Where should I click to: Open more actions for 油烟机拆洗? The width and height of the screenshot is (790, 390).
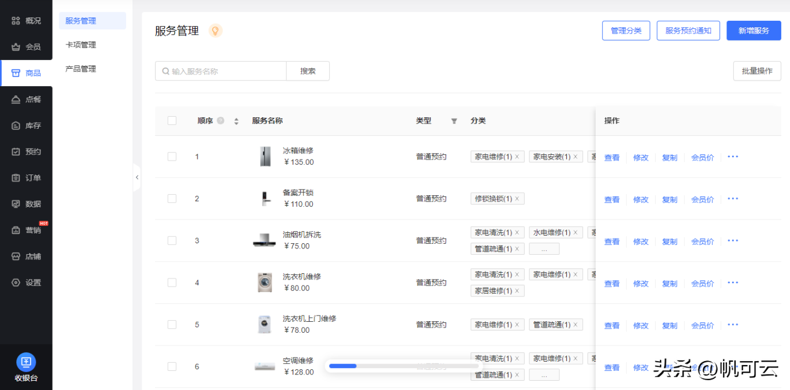click(x=733, y=241)
